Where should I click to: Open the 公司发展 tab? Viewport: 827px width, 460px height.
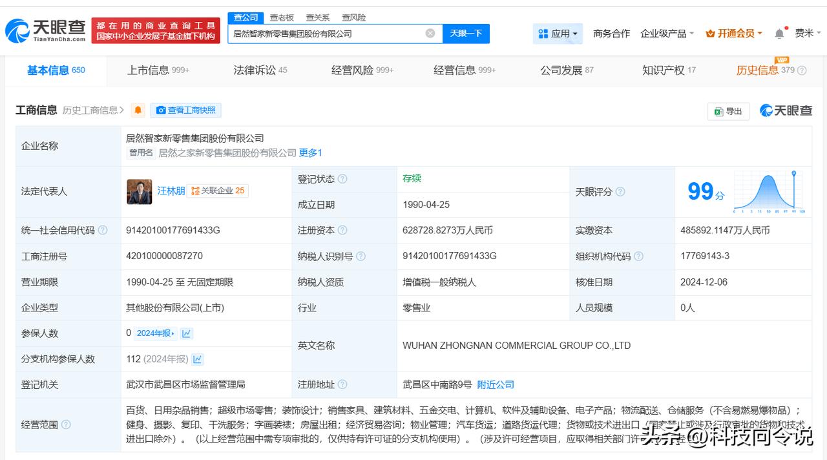(567, 70)
